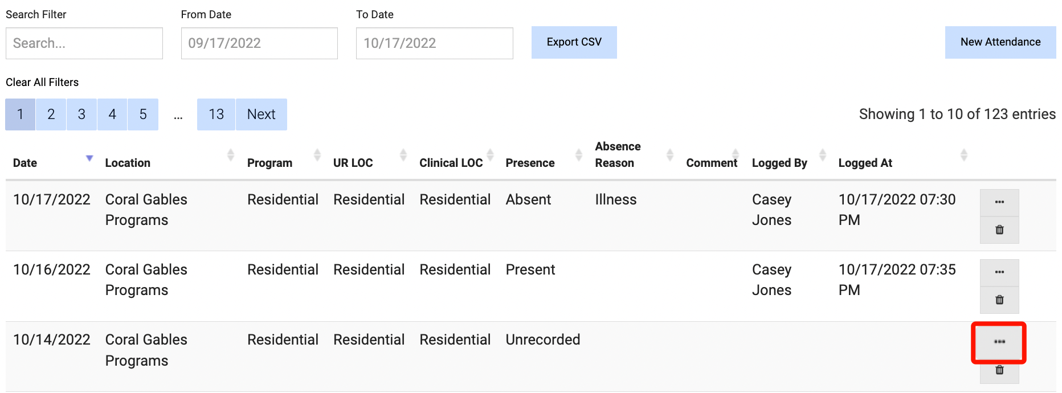Delete the 10/17/2022 attendance record

(999, 230)
